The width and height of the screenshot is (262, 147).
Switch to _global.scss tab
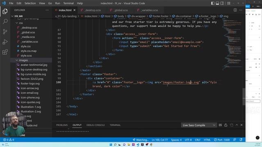tap(121, 10)
